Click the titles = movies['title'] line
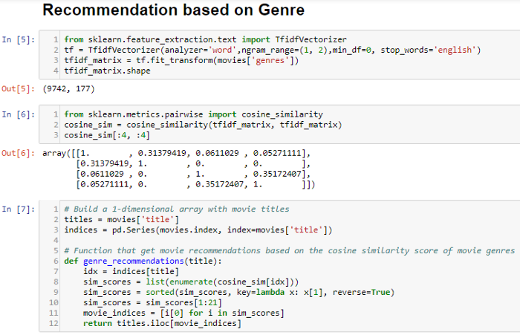The height and width of the screenshot is (335, 520). [122, 220]
